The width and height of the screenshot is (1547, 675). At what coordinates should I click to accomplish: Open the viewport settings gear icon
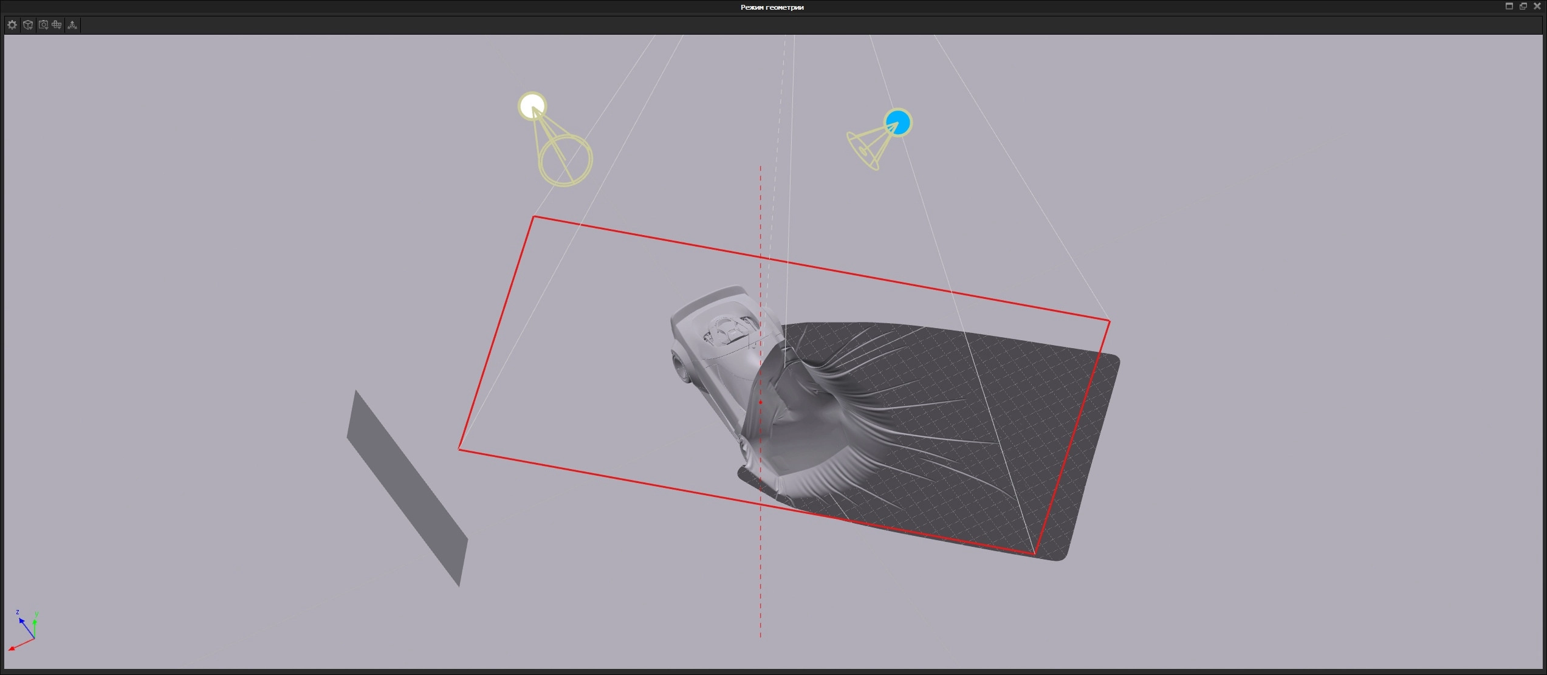(12, 25)
